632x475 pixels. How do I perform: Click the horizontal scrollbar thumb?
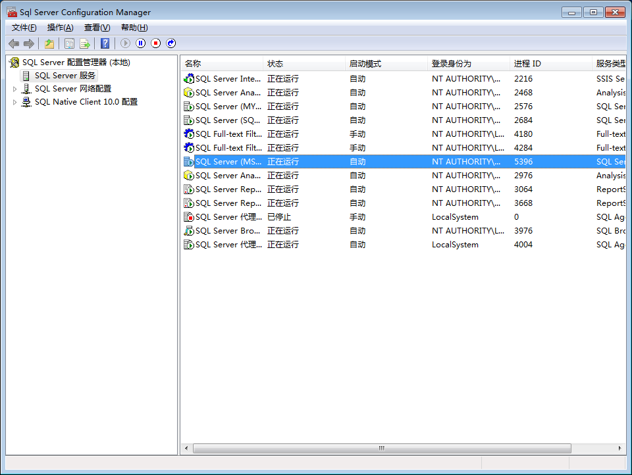pos(382,449)
